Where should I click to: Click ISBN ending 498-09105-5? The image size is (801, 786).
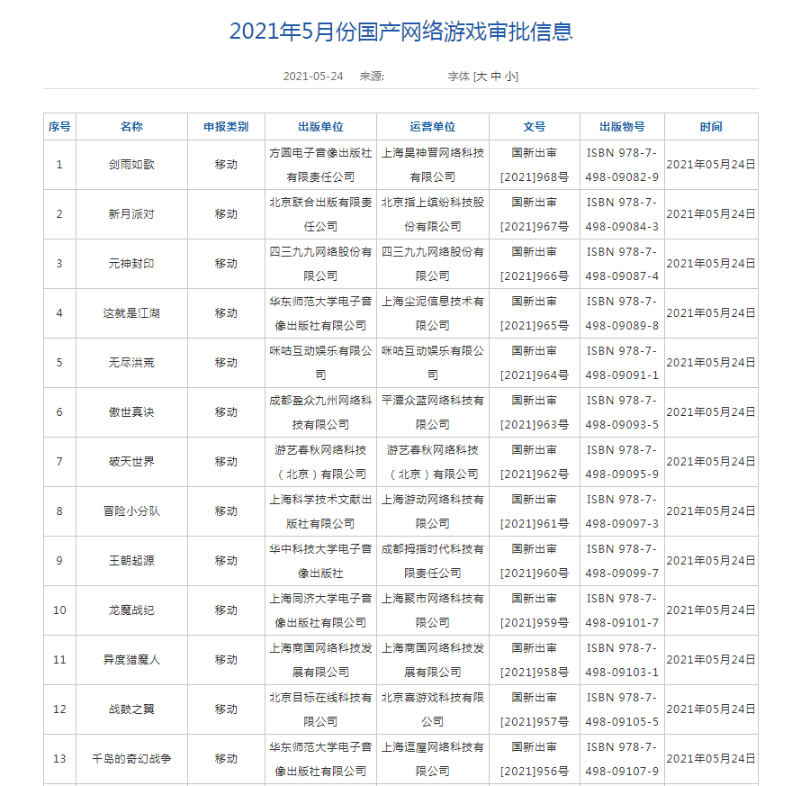[x=622, y=723]
